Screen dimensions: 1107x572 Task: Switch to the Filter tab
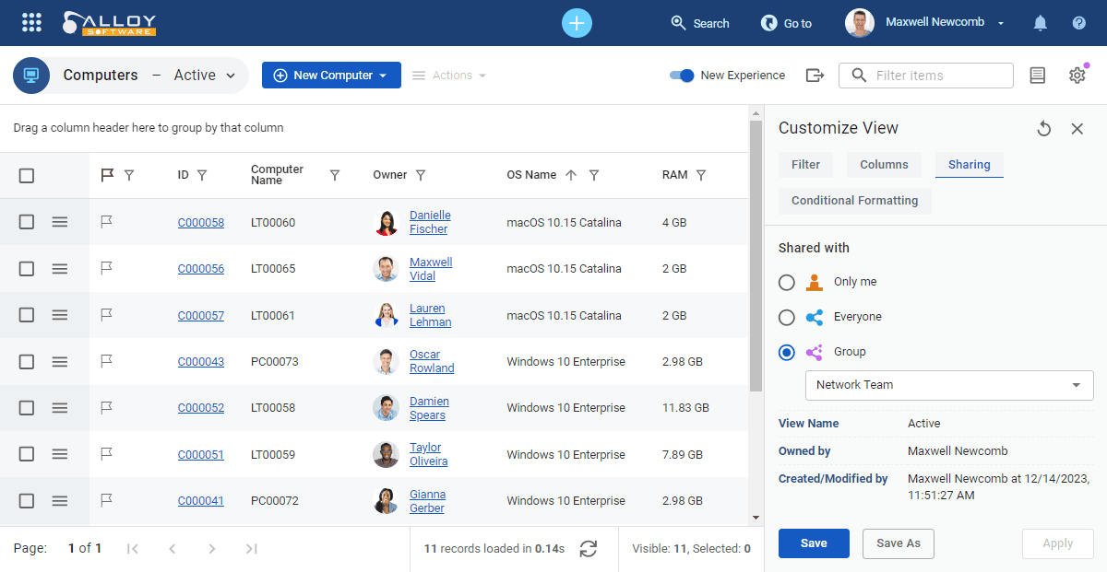click(805, 165)
